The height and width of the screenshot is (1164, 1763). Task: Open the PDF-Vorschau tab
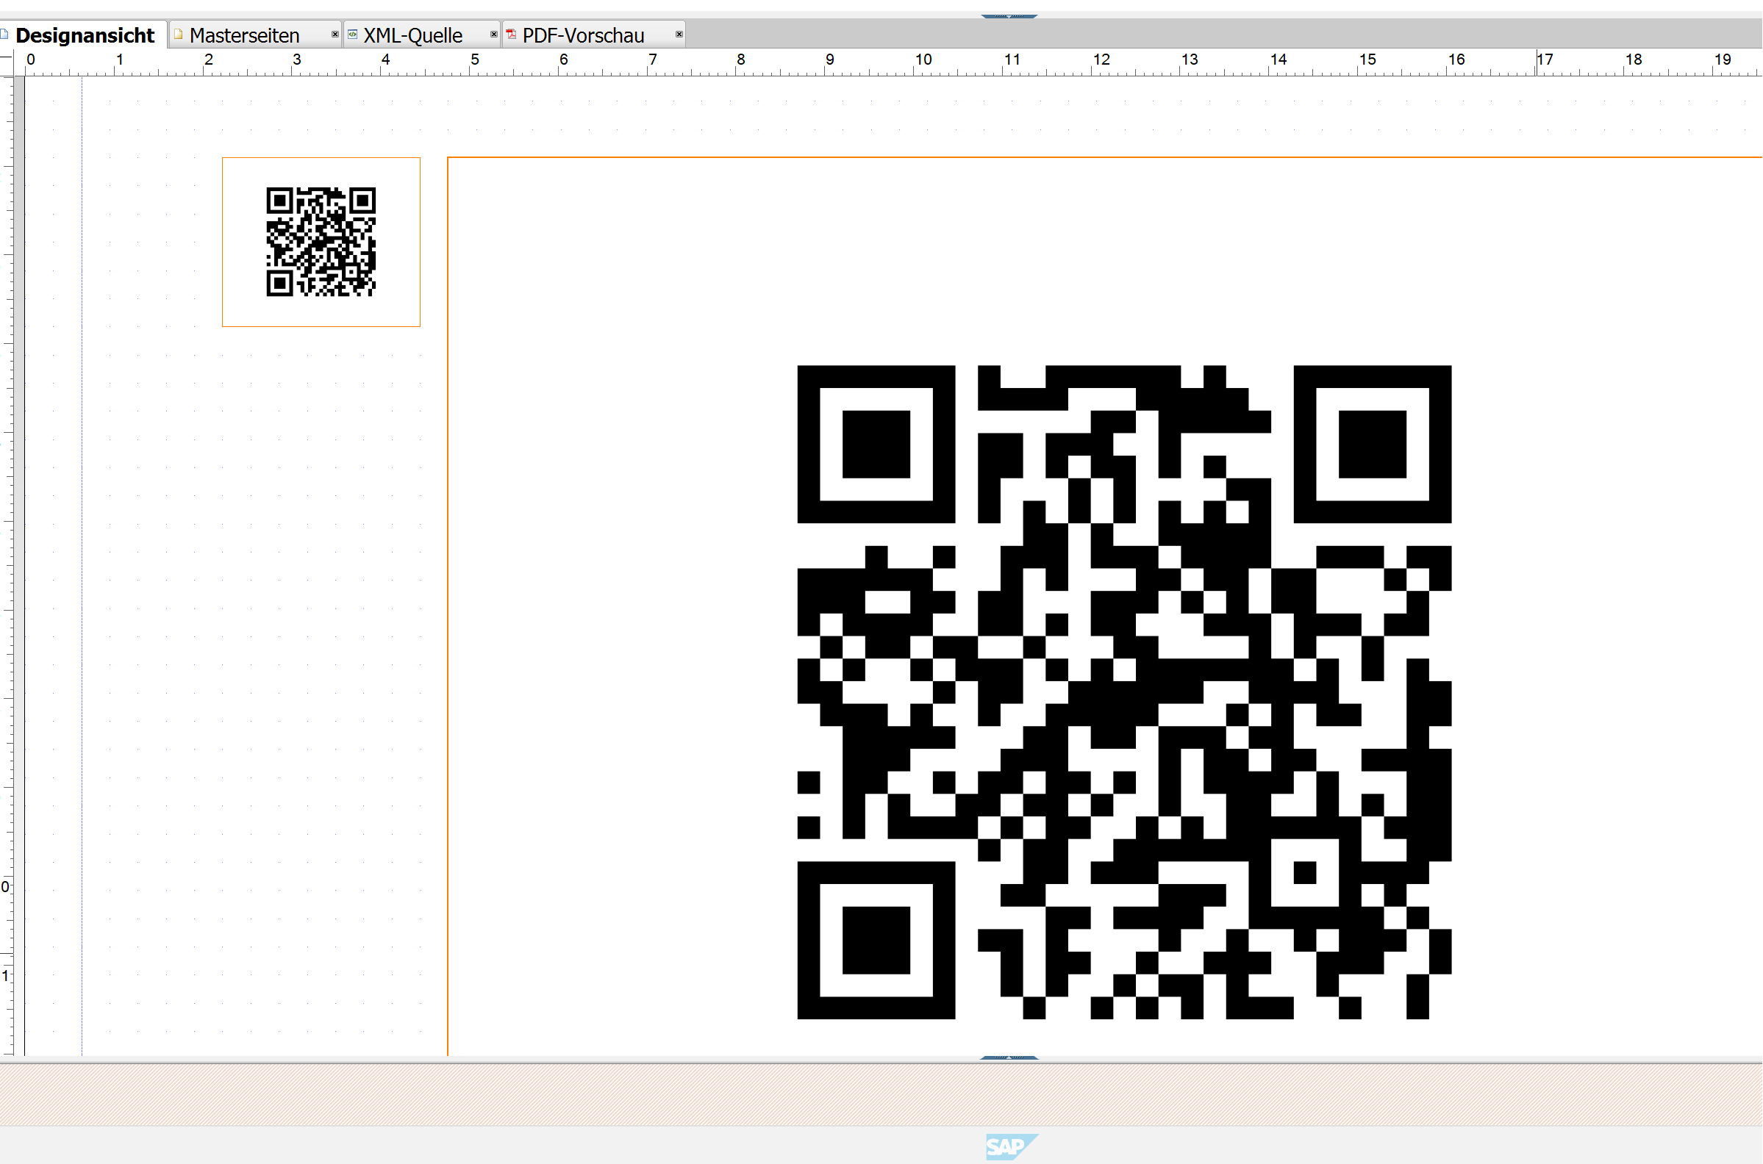point(583,35)
